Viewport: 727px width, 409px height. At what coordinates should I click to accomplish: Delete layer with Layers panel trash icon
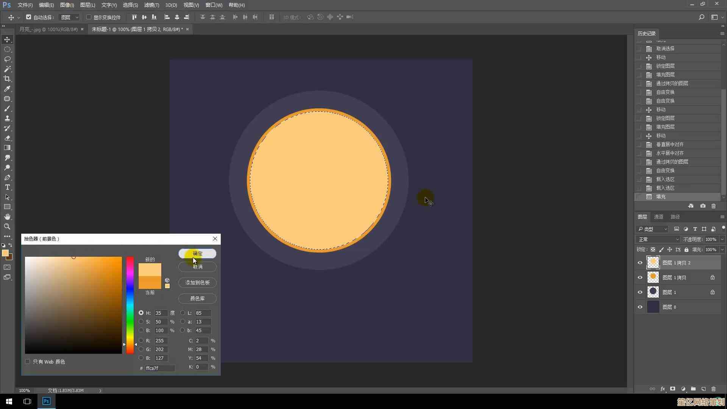[x=713, y=389]
